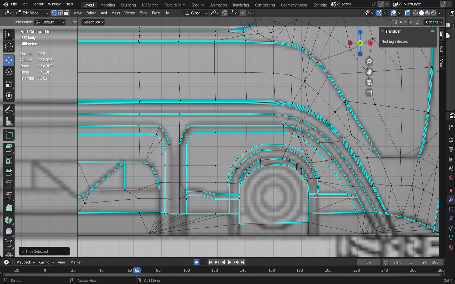The width and height of the screenshot is (455, 284).
Task: Activate the Spin tool
Action: 9,220
